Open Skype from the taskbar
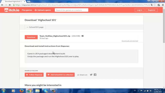165x93 pixels. pyautogui.click(x=45, y=91)
